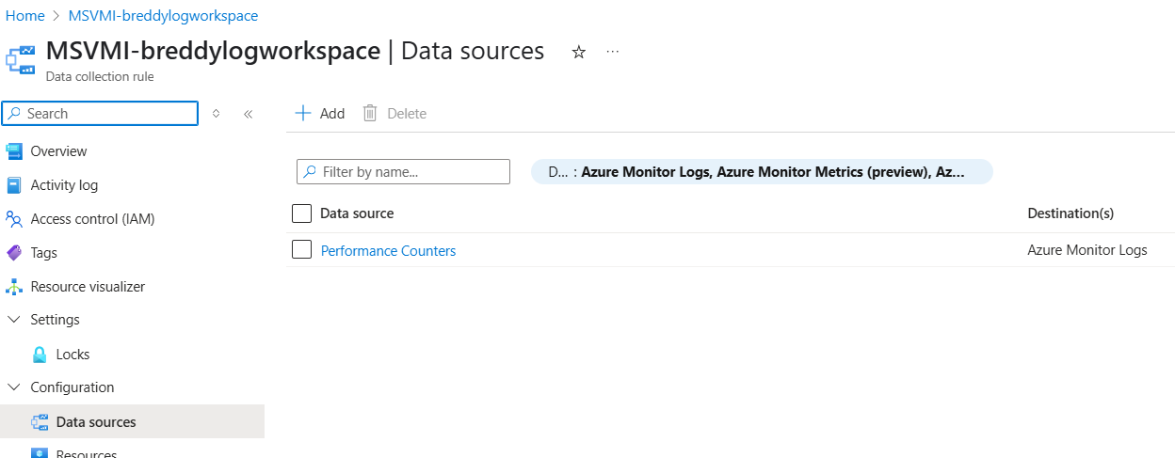Click the Data source column header
Image resolution: width=1175 pixels, height=458 pixels.
pyautogui.click(x=357, y=213)
